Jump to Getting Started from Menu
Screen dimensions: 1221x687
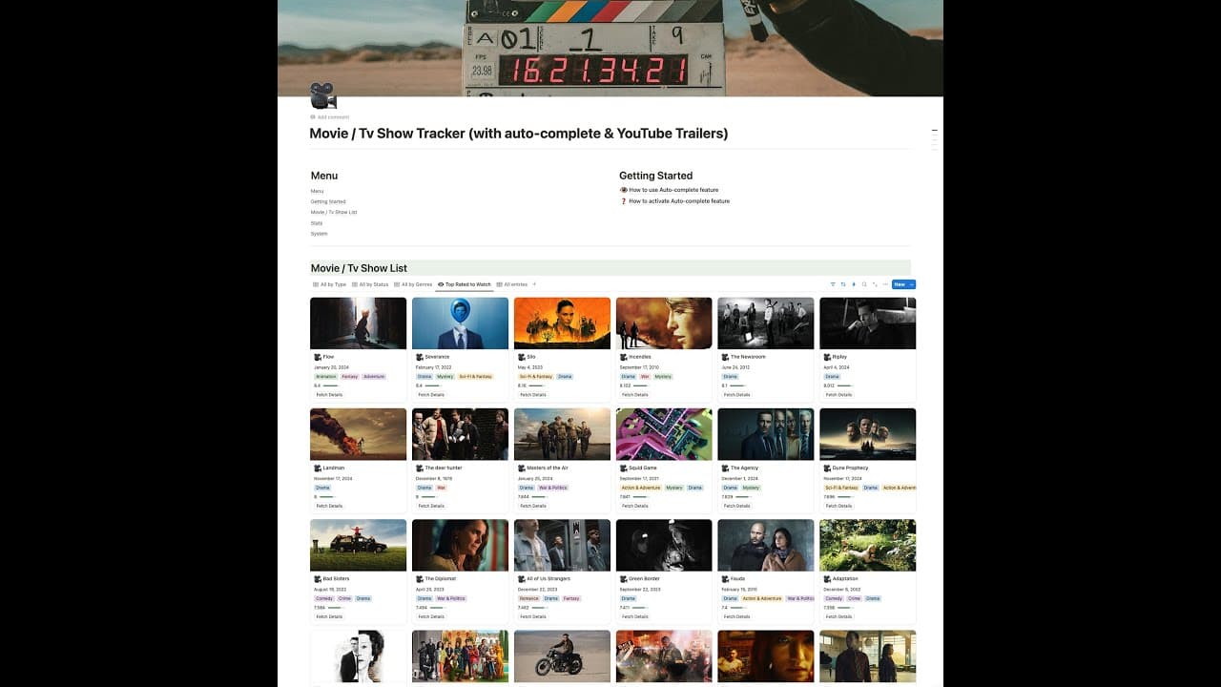328,201
